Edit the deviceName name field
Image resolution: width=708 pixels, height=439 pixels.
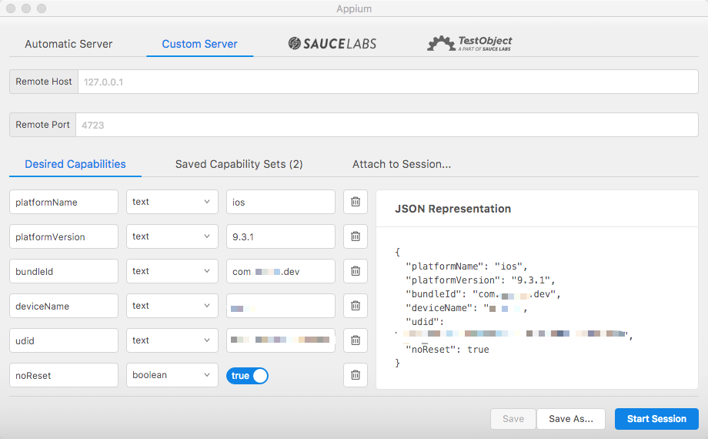pos(64,306)
